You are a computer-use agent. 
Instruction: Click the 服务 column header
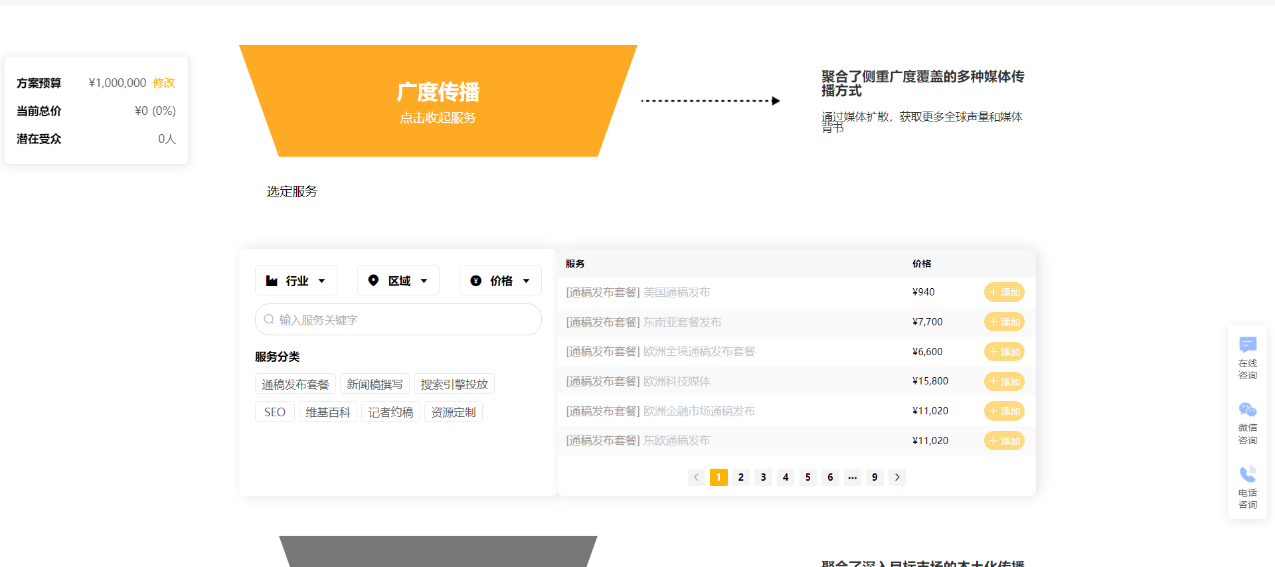click(575, 264)
